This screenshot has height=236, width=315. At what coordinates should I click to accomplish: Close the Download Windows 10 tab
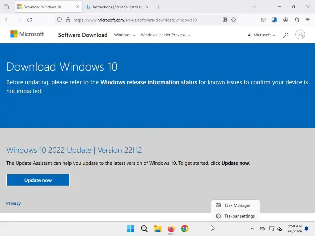(78, 7)
